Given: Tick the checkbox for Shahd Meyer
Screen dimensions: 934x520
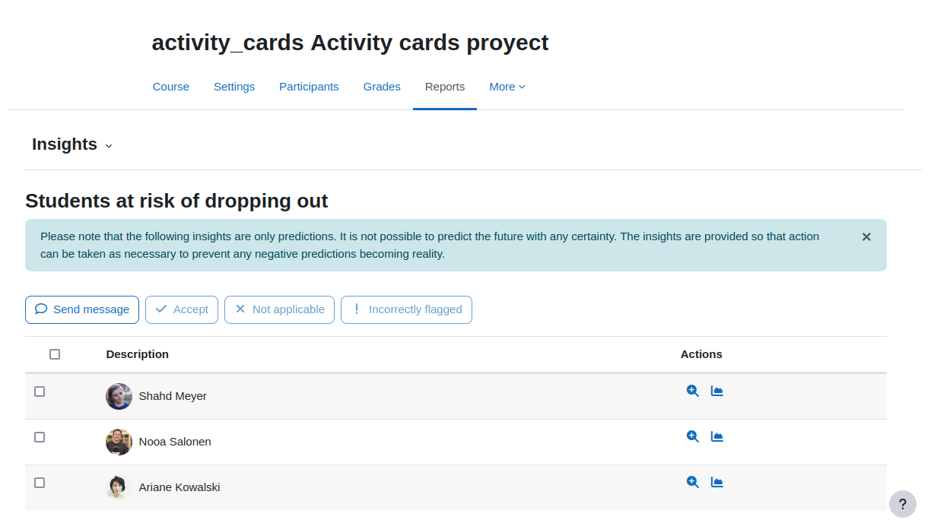Looking at the screenshot, I should click(x=40, y=392).
